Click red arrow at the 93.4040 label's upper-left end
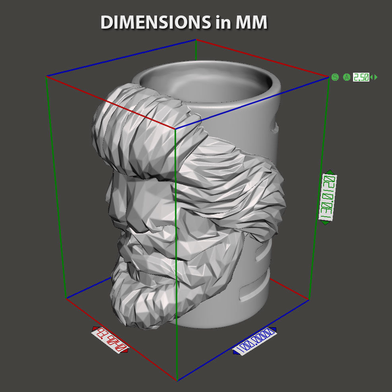Viewport: 392px width, 392px height. [95, 328]
